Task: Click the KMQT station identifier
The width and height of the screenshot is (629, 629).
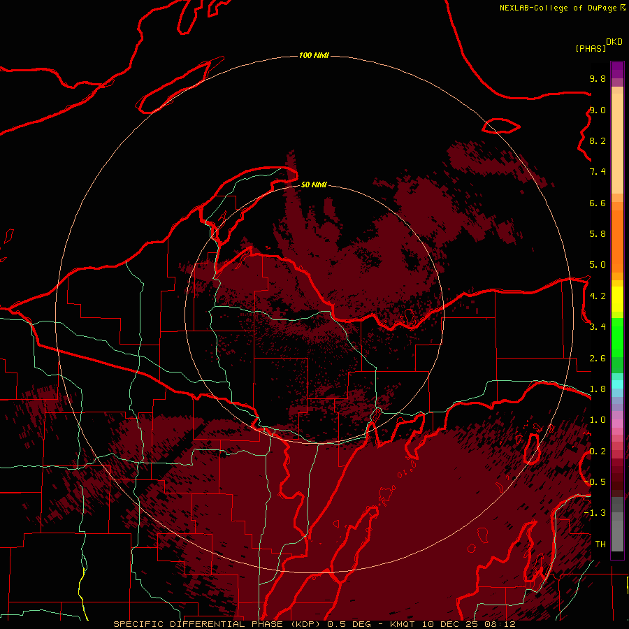Action: coord(403,624)
